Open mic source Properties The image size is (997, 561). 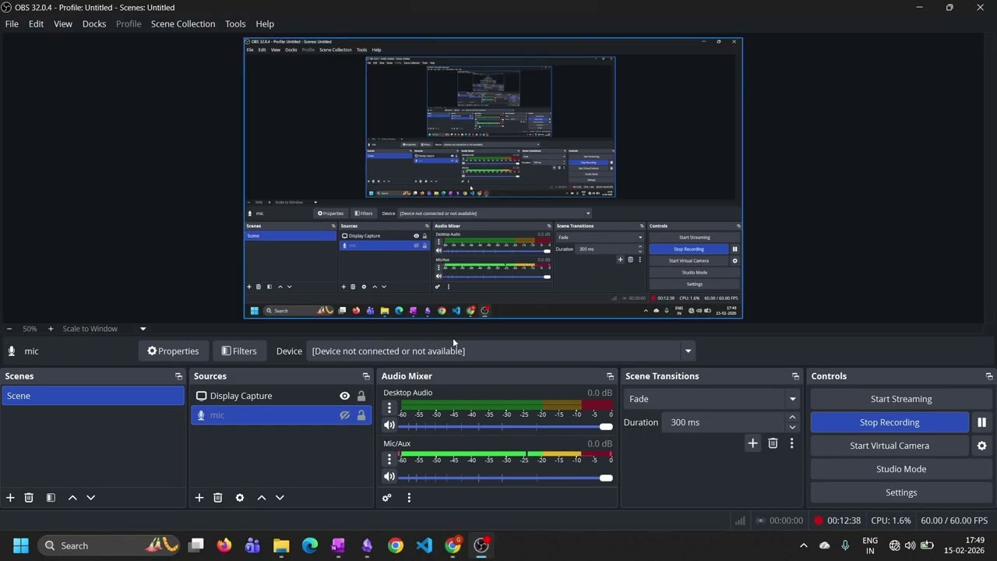[173, 351]
